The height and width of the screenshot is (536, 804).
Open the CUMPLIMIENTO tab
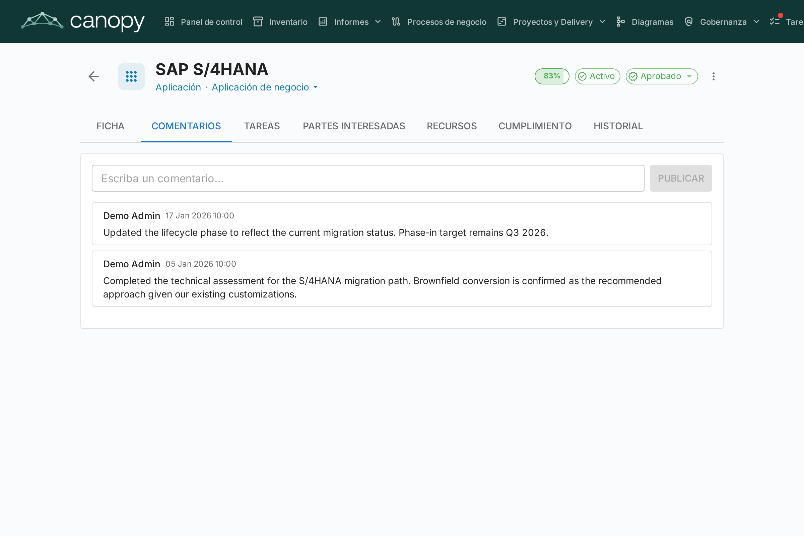(x=535, y=126)
